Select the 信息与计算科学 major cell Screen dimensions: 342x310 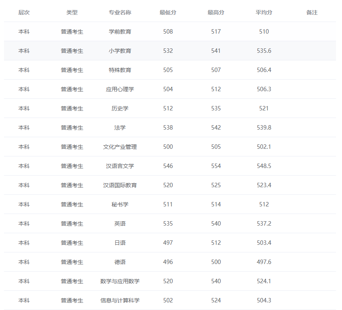120,300
